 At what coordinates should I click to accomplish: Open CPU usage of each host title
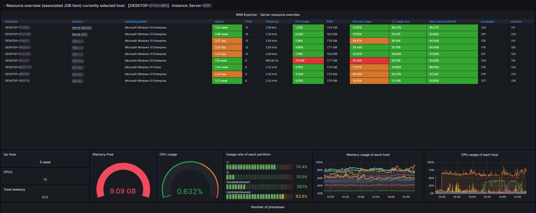click(479, 155)
